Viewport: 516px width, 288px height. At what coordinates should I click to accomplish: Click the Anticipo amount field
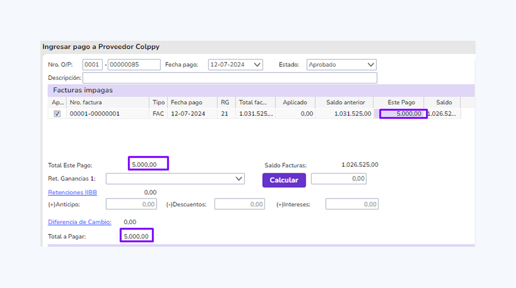pyautogui.click(x=131, y=204)
